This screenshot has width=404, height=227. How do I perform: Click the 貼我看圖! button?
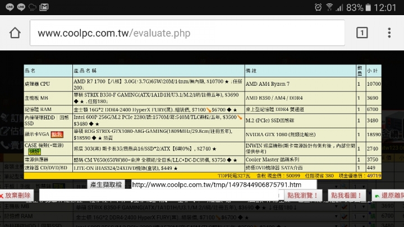[x=347, y=196]
